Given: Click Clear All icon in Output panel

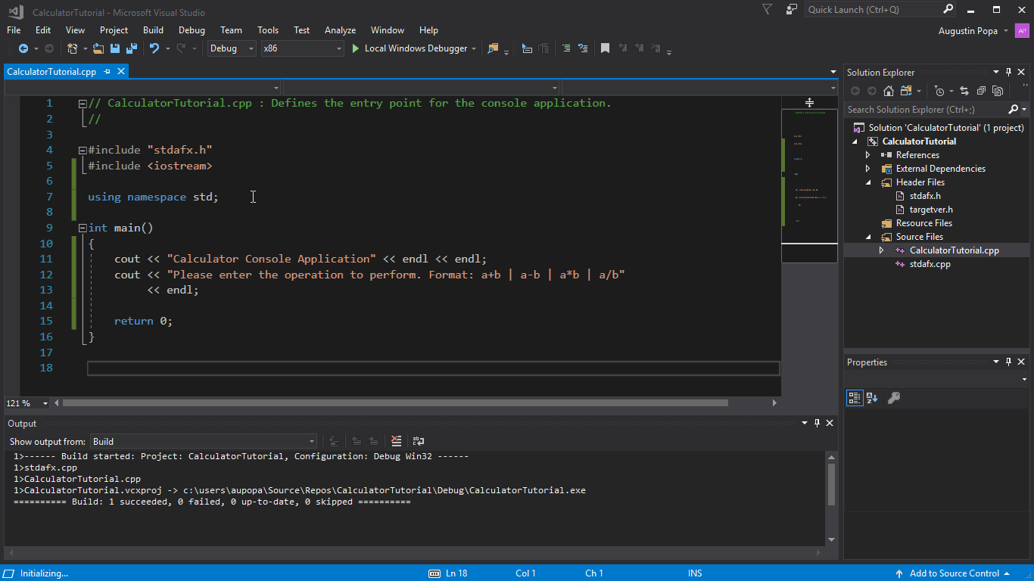Looking at the screenshot, I should coord(396,441).
